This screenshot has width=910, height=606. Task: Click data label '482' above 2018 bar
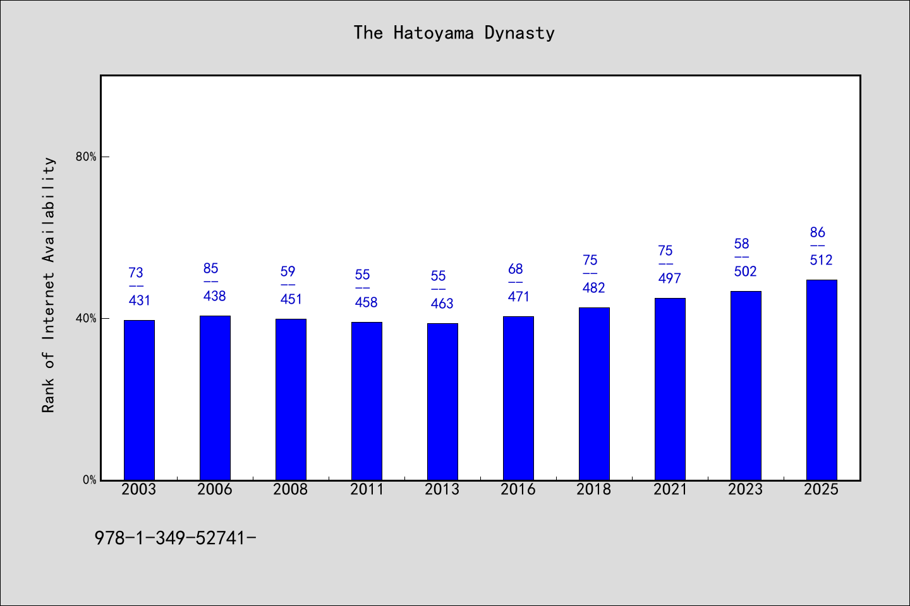coord(594,288)
